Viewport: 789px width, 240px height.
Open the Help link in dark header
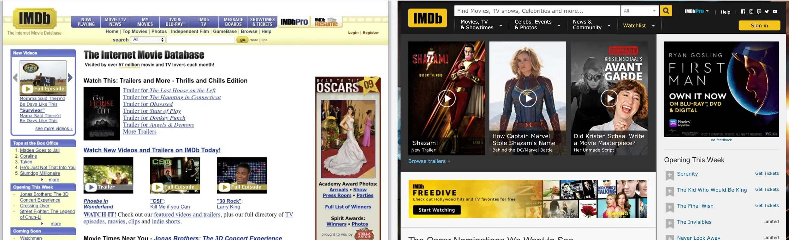(x=725, y=12)
